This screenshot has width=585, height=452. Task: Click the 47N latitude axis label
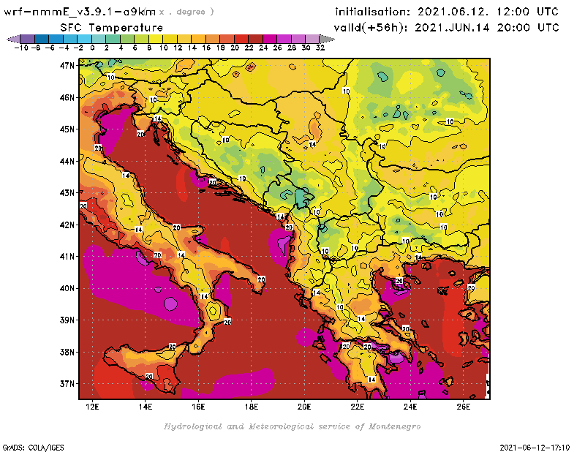(x=67, y=66)
